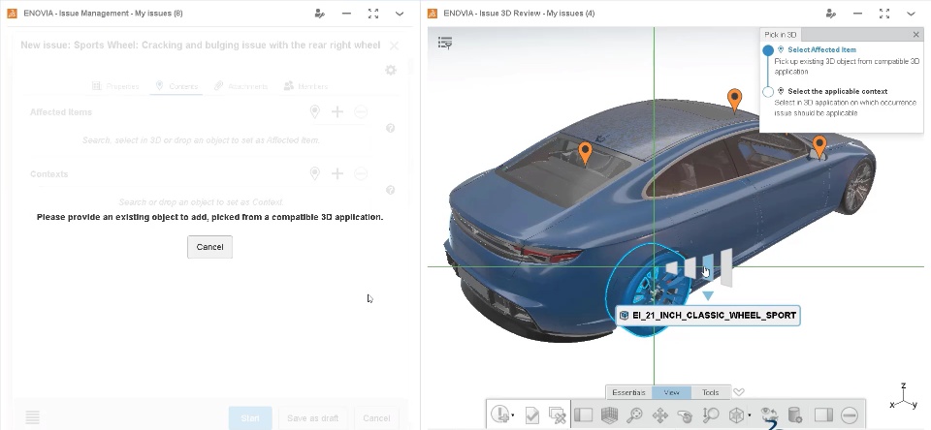Click the Contexts search field
931x430 pixels.
[x=201, y=202]
